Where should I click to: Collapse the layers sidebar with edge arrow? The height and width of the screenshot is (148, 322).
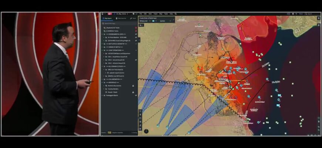pos(139,40)
